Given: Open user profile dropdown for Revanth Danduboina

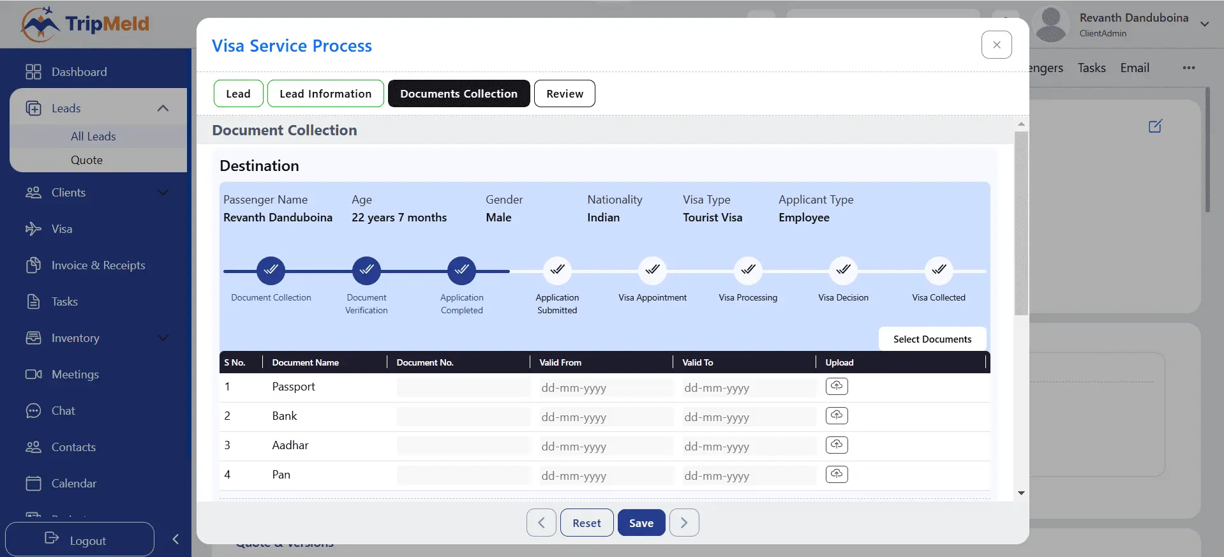Looking at the screenshot, I should pos(1204,24).
